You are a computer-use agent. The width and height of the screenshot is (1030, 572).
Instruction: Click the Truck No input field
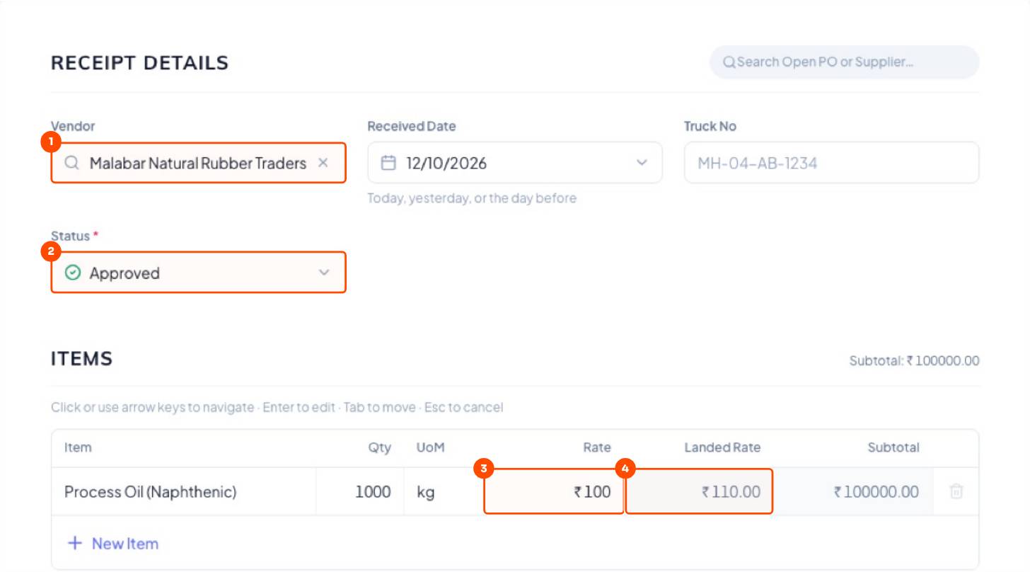point(831,163)
